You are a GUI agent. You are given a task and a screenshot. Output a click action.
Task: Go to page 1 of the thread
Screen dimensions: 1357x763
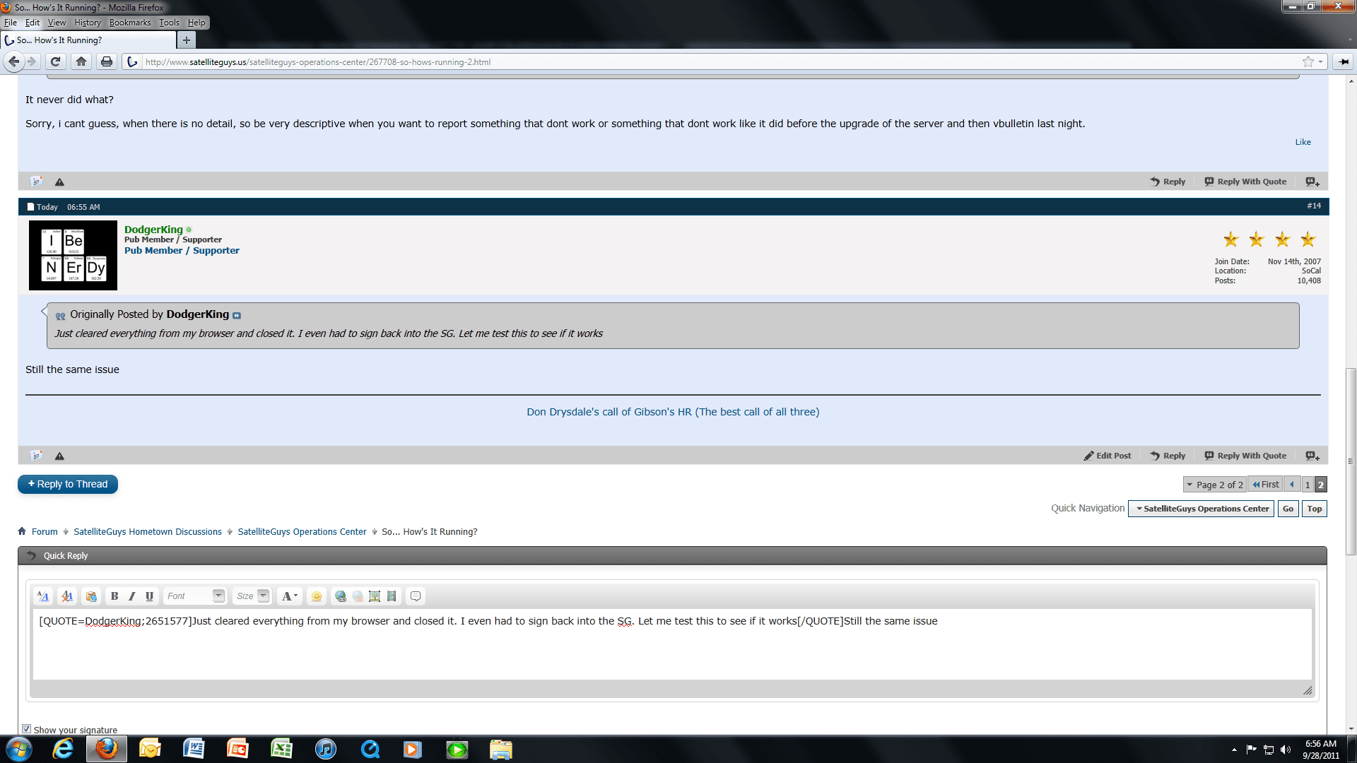[x=1308, y=485]
